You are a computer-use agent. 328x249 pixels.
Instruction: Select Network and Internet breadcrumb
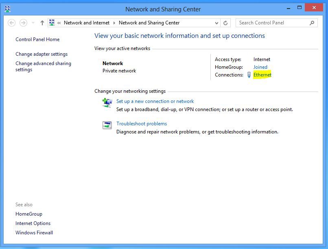(86, 23)
